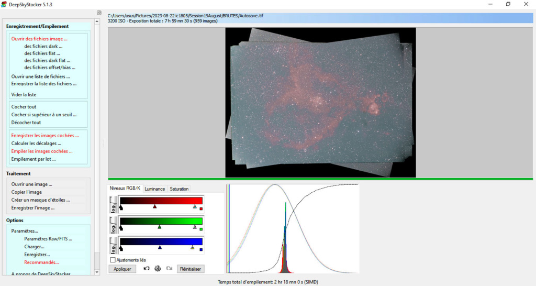Click the Autosave.tif file path header
The height and width of the screenshot is (286, 536).
click(x=185, y=16)
